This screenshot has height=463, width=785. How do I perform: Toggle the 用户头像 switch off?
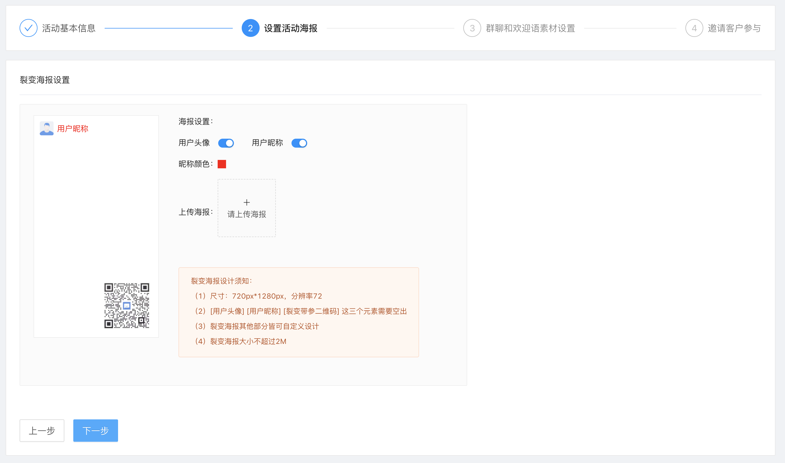coord(226,143)
